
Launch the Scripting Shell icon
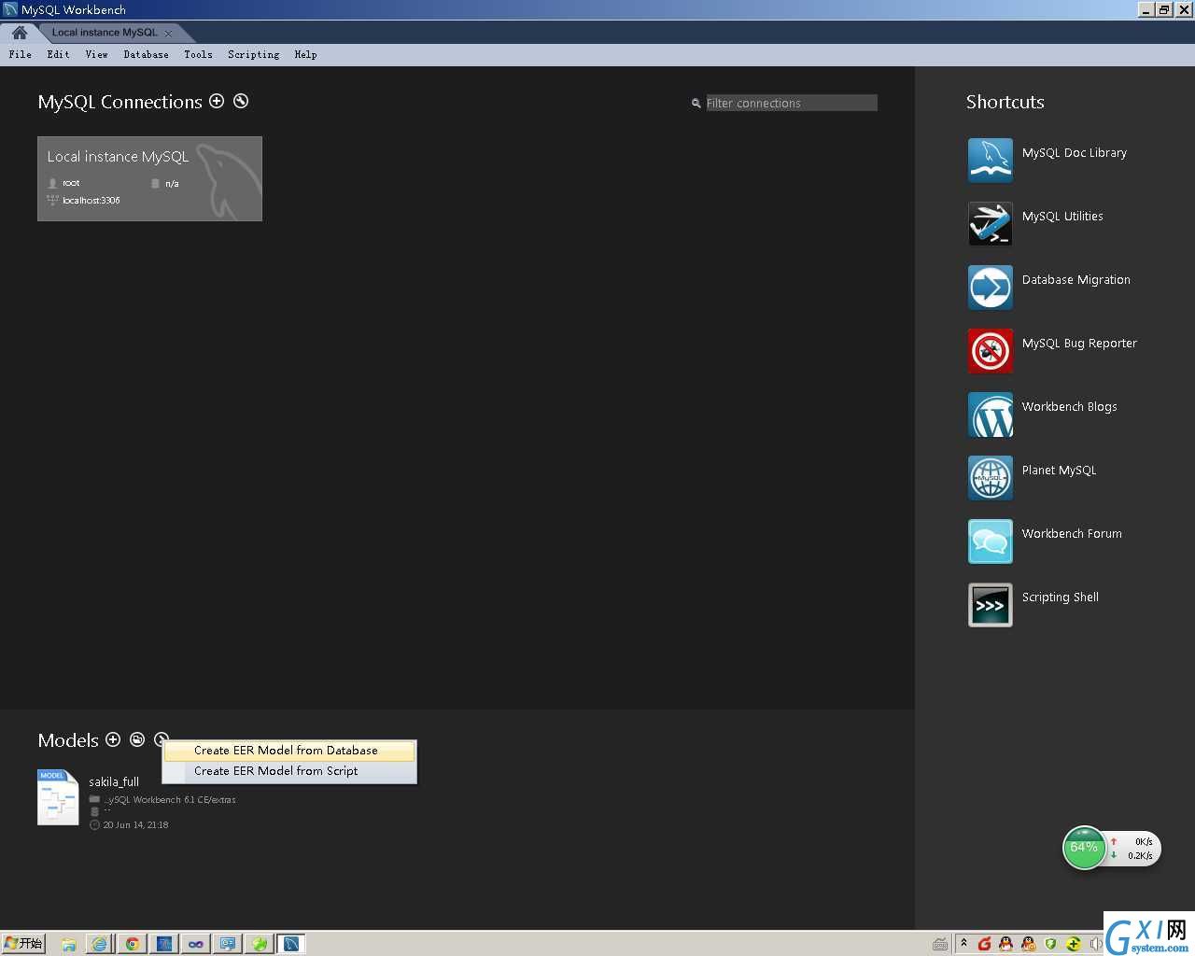pos(991,605)
